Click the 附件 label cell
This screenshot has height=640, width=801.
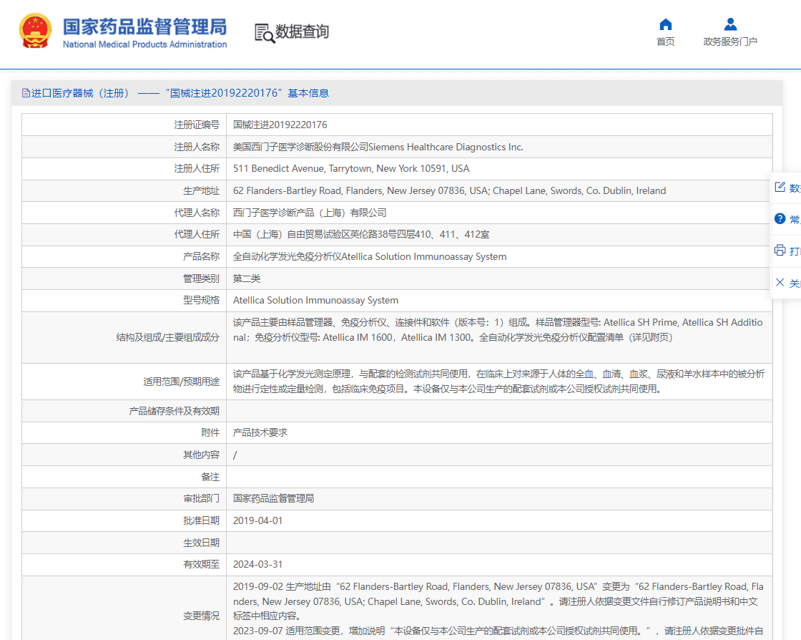tap(124, 432)
